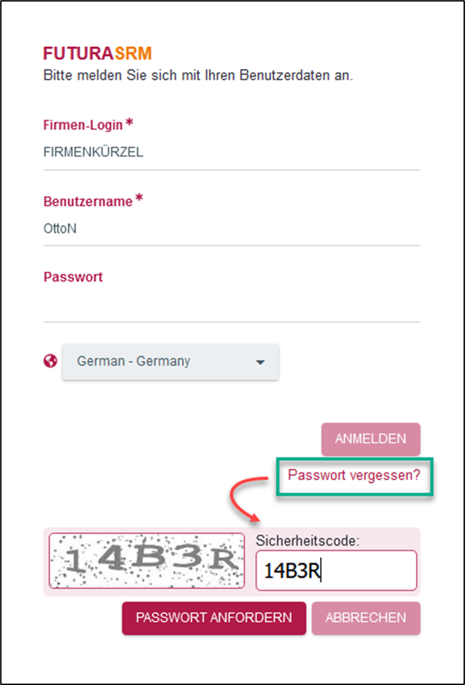
Task: Cancel with the ABBRECHEN button
Action: pyautogui.click(x=366, y=617)
